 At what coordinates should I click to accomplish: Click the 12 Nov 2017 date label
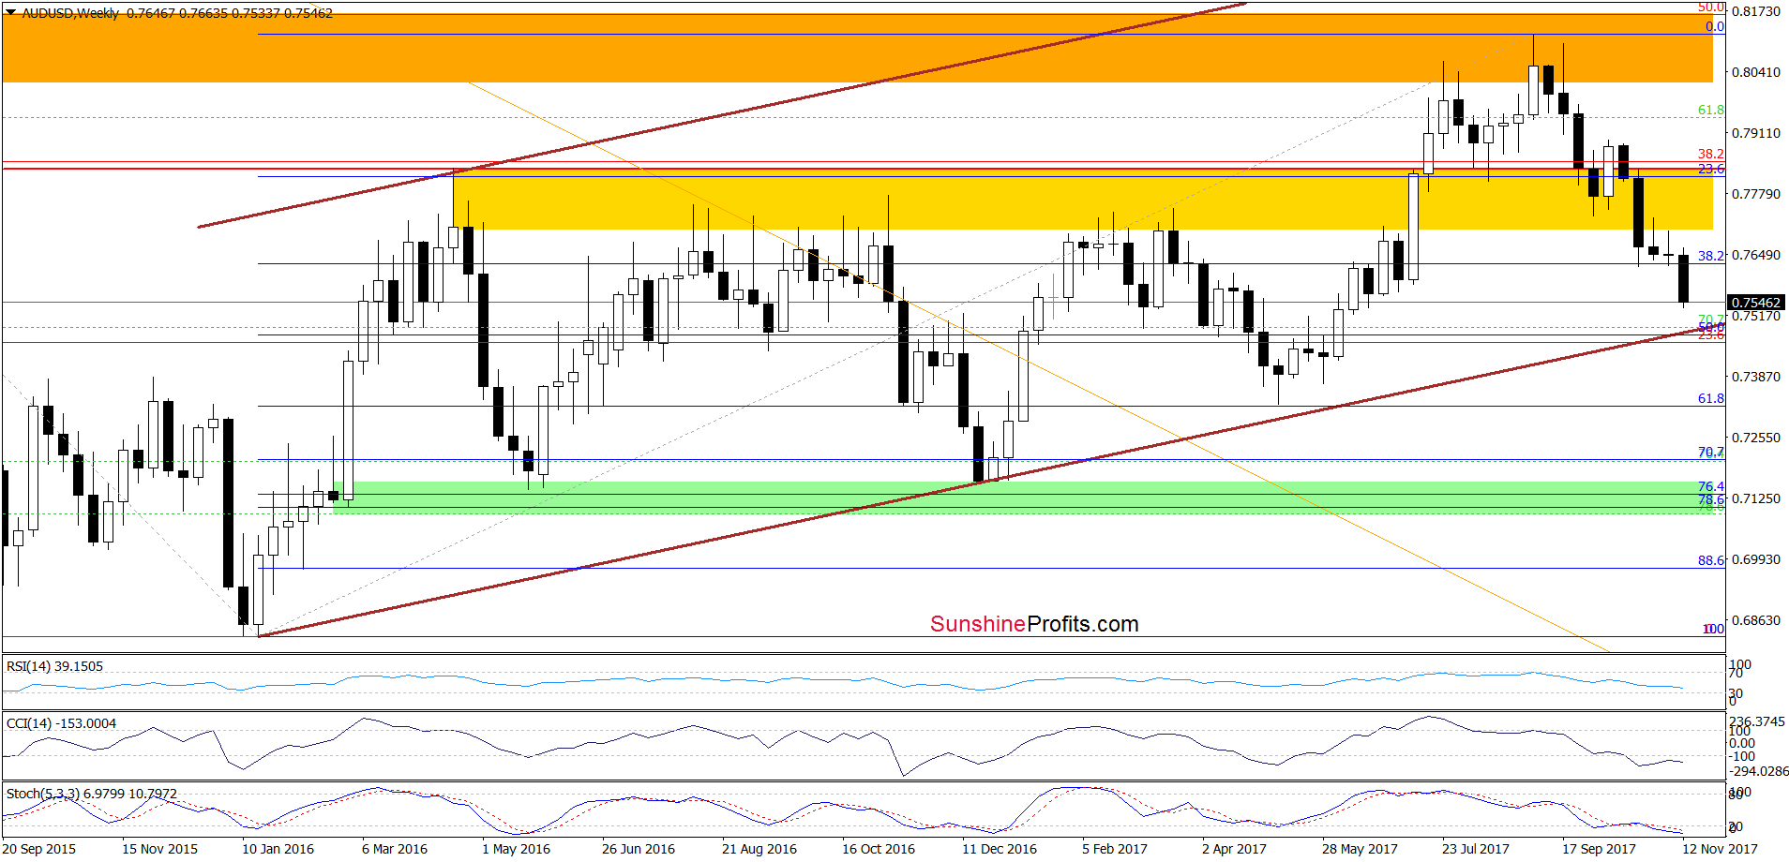[1720, 849]
